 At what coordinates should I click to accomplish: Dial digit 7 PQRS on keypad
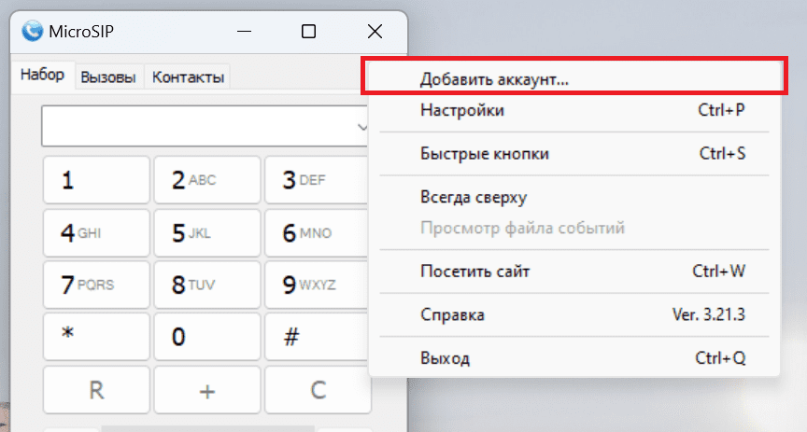click(x=96, y=285)
